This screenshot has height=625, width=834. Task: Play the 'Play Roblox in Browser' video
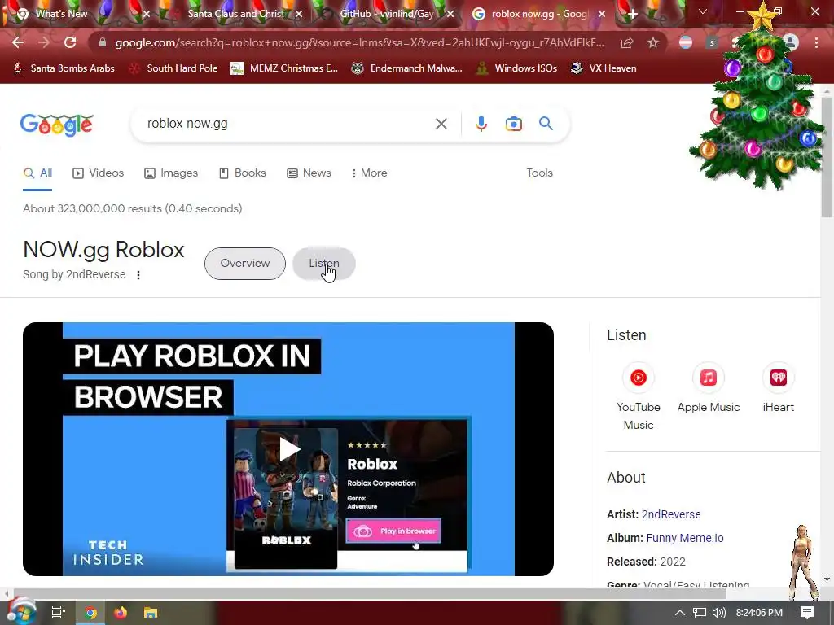tap(289, 449)
